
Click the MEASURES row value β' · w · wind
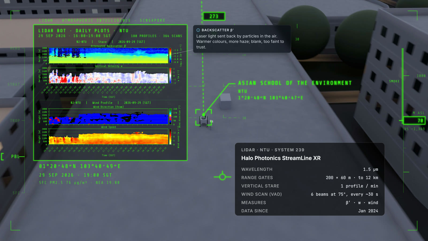tap(362, 202)
